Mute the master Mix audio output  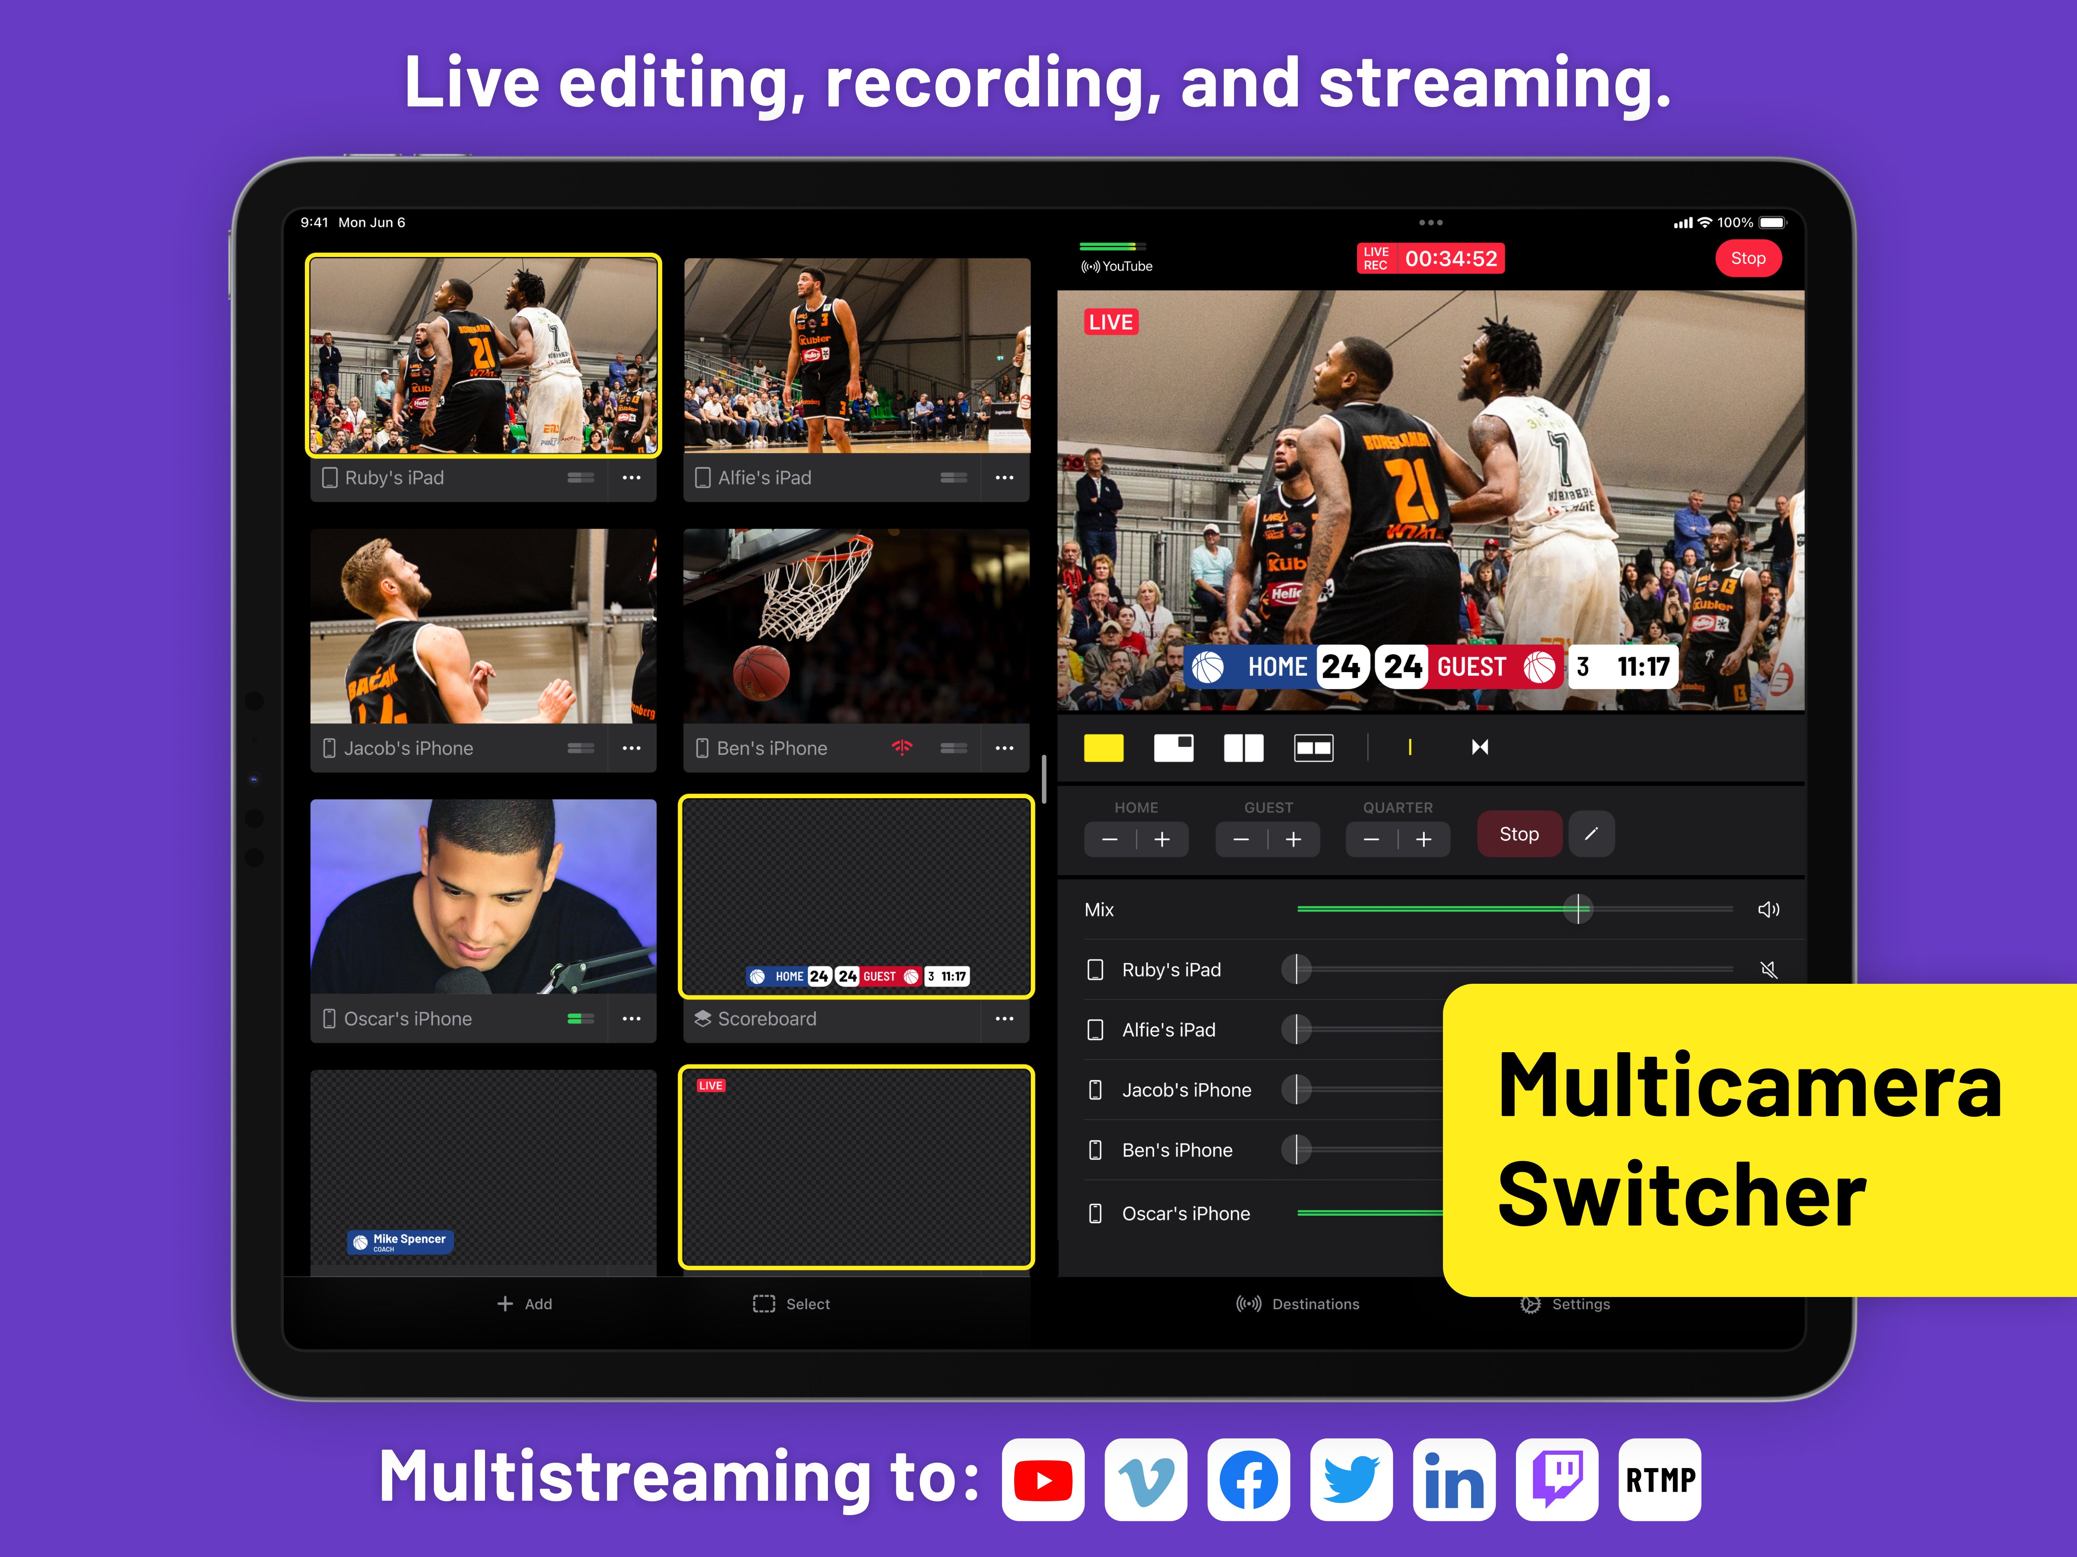1770,909
